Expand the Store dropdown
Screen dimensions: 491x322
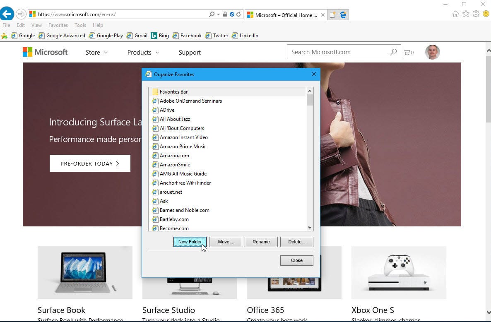click(x=96, y=53)
